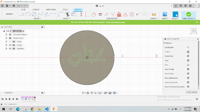Toggle the Show Profile checkbox

[188, 69]
